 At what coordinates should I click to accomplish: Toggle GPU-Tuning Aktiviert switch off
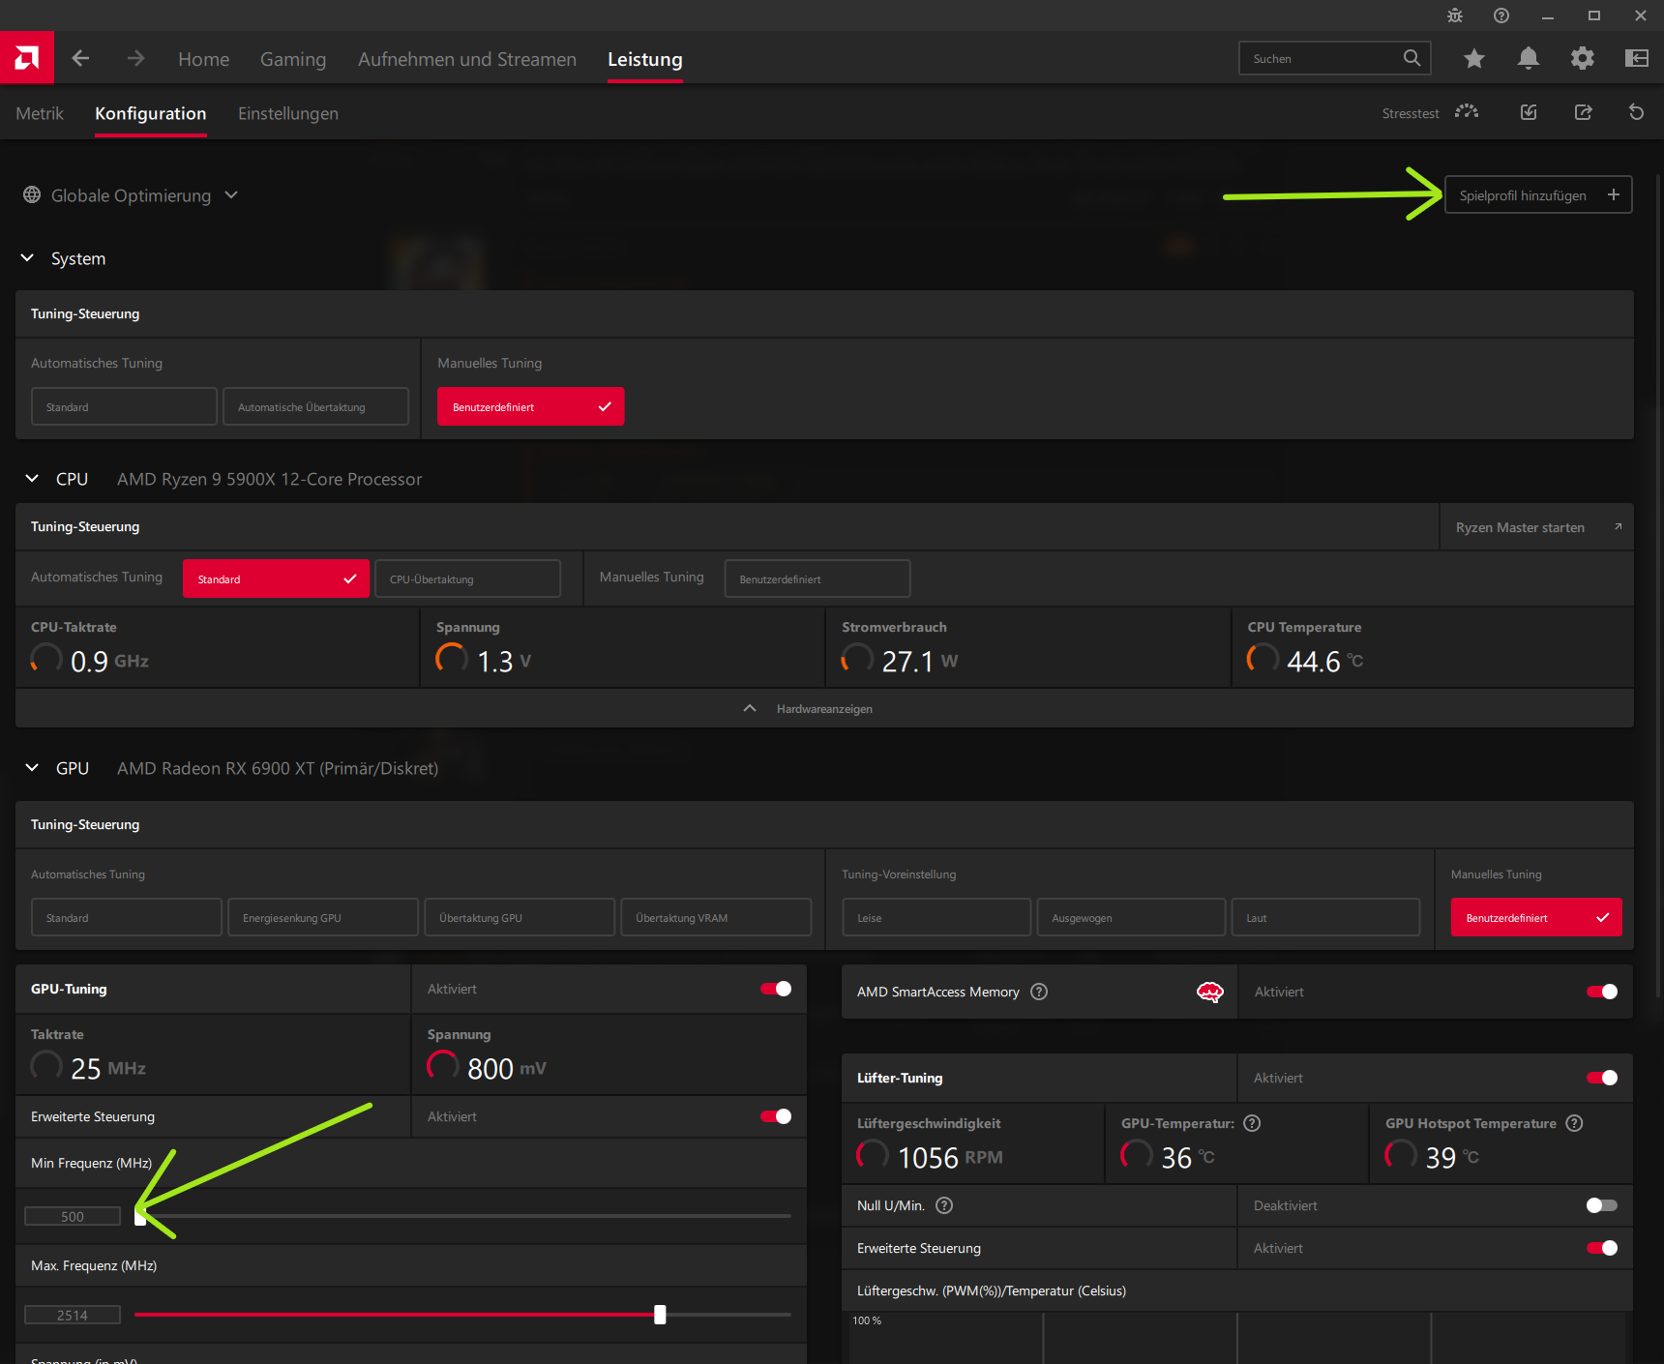[x=775, y=989]
